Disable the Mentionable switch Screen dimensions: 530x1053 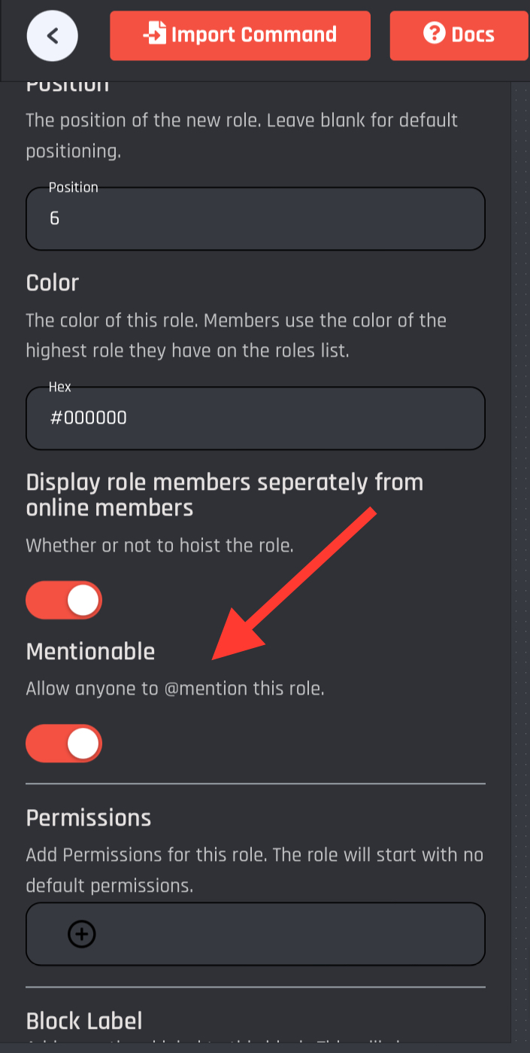click(x=64, y=744)
